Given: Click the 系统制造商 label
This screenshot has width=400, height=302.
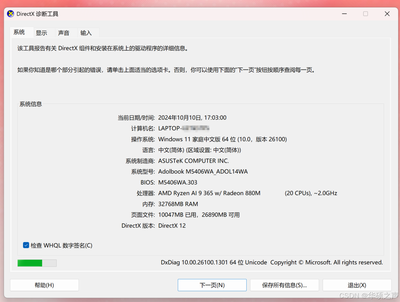Looking at the screenshot, I should point(140,161).
